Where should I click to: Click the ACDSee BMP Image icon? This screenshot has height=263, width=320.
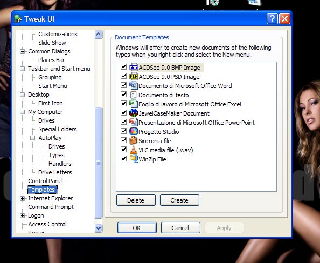[134, 67]
